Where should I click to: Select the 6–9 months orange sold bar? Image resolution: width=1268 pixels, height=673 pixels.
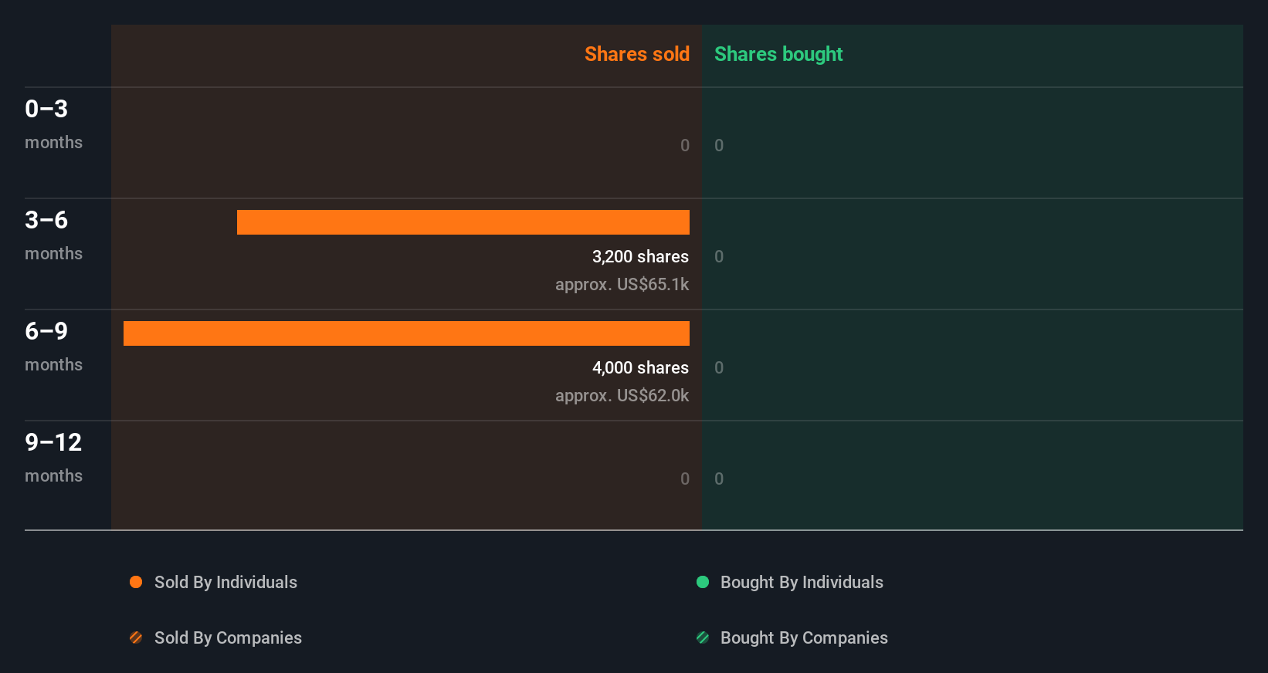[x=406, y=333]
